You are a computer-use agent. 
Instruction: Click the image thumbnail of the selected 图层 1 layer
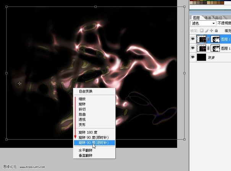point(201,39)
